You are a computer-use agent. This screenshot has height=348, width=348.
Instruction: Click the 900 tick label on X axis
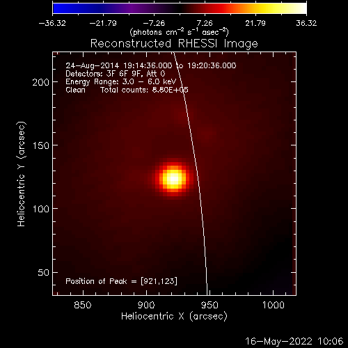(146, 305)
